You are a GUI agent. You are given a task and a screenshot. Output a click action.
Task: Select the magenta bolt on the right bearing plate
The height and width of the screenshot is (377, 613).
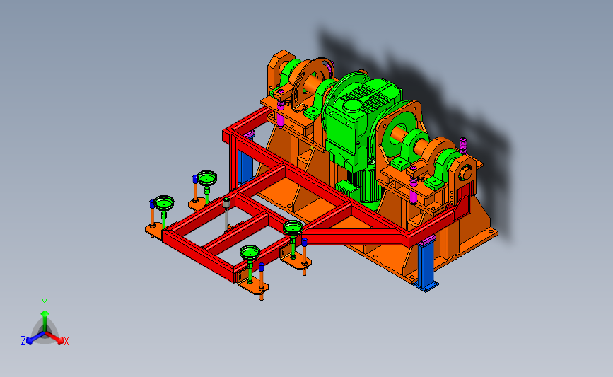(x=413, y=192)
